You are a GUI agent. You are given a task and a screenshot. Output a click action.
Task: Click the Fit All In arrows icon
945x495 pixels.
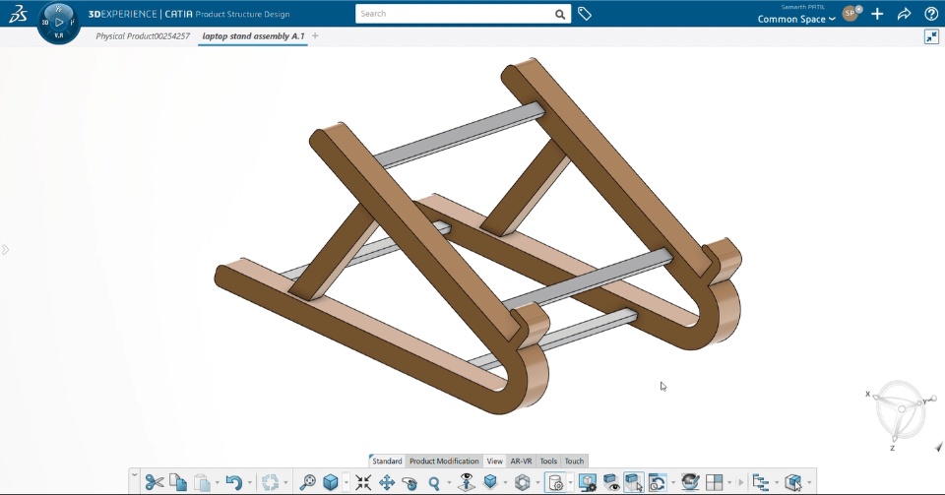[363, 482]
